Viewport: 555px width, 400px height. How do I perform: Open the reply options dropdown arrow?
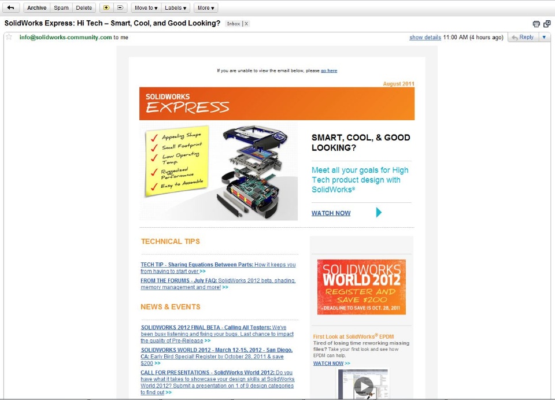click(x=544, y=37)
